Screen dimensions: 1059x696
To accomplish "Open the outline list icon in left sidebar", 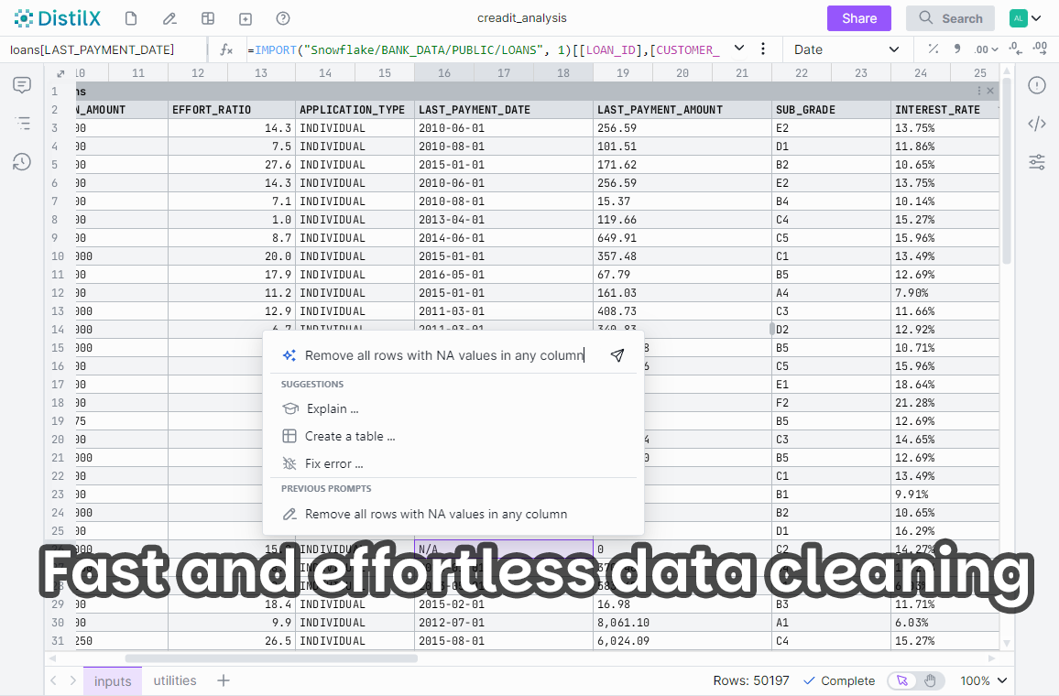I will click(22, 124).
